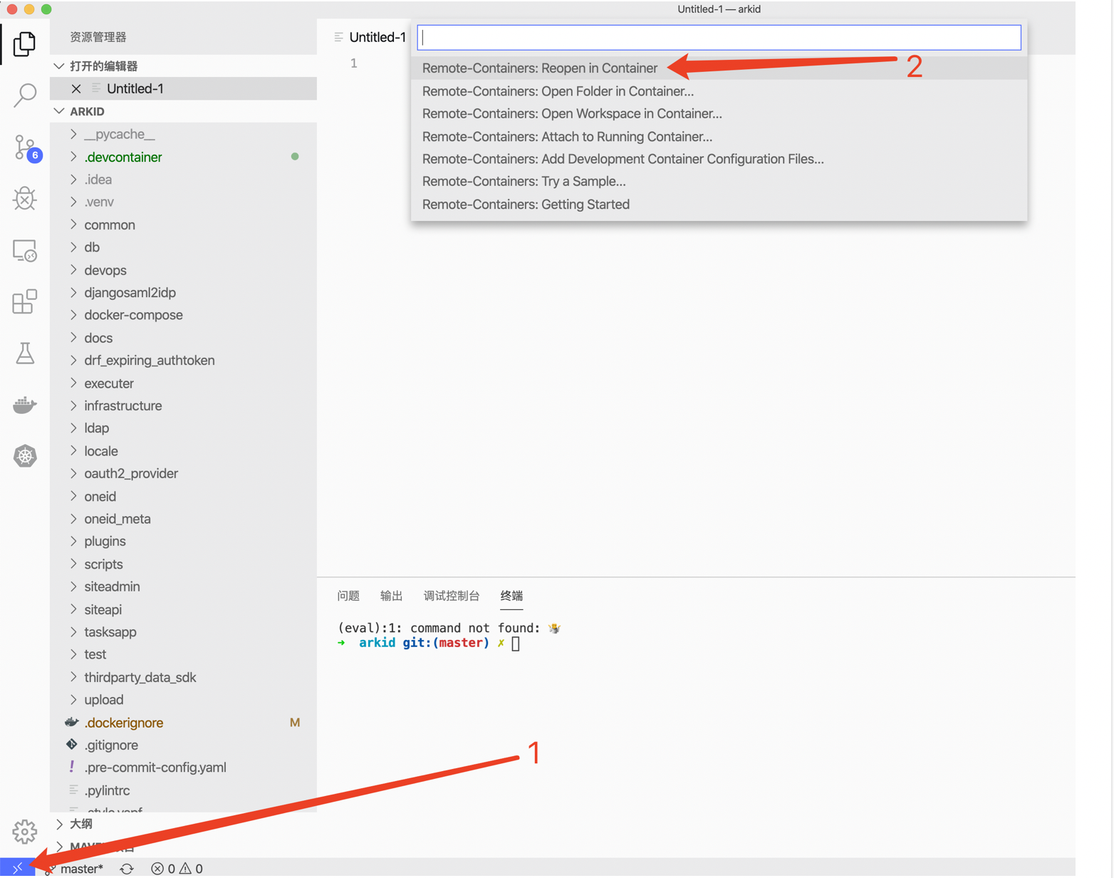Expand the tasksapp folder
Image resolution: width=1114 pixels, height=878 pixels.
coord(183,632)
